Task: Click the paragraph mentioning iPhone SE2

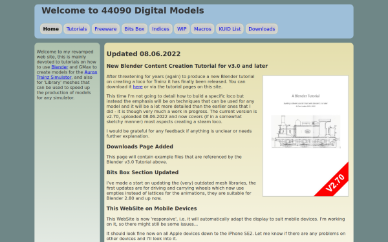Action: point(226,236)
